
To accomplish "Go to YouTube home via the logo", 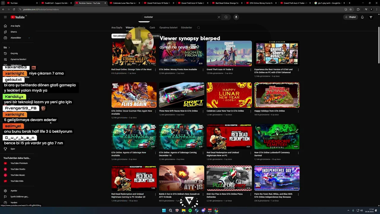I will pos(18,17).
